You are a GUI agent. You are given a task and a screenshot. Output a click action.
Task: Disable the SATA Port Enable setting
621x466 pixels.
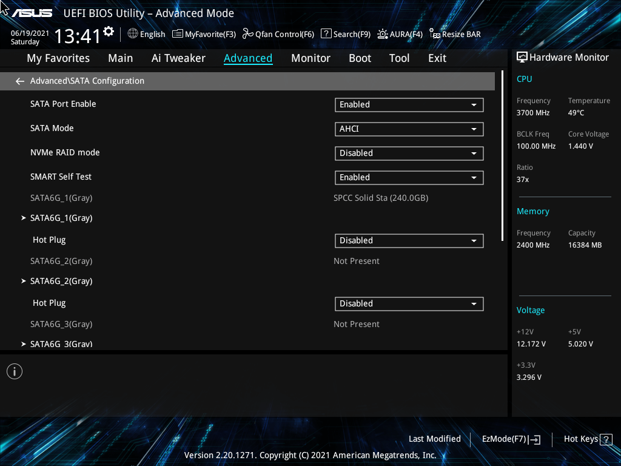(409, 104)
